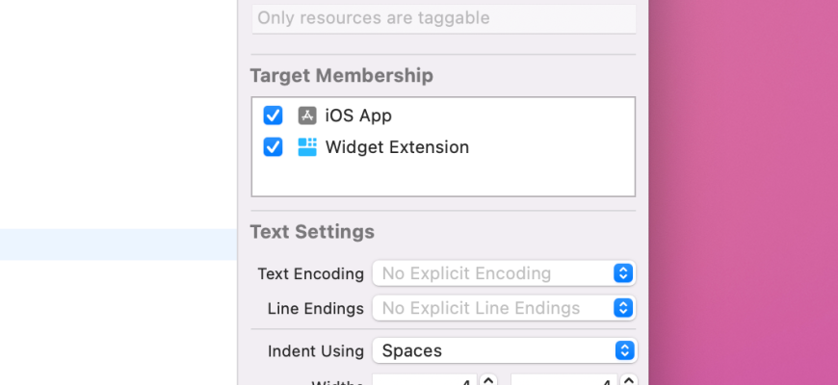Uncheck Widget Extension target membership
Image resolution: width=838 pixels, height=385 pixels.
click(x=274, y=147)
